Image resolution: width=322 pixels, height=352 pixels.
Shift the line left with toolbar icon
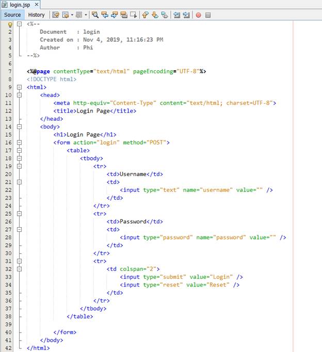tap(177, 15)
